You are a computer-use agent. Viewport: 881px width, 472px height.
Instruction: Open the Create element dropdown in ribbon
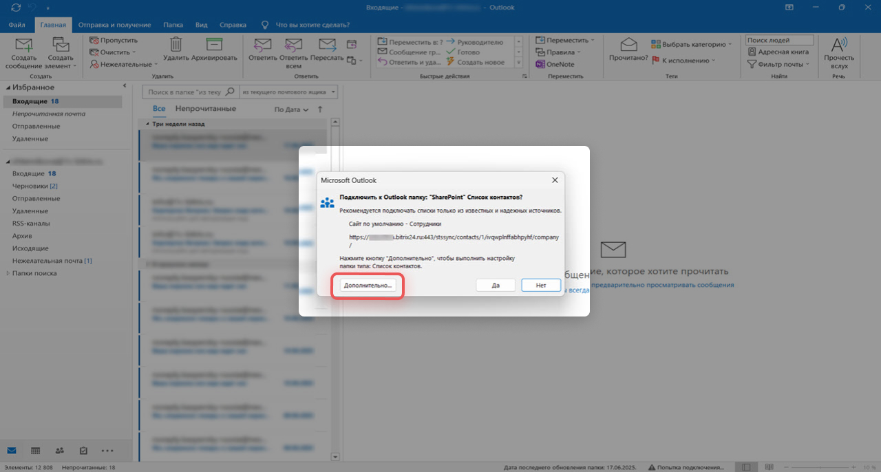[x=61, y=52]
